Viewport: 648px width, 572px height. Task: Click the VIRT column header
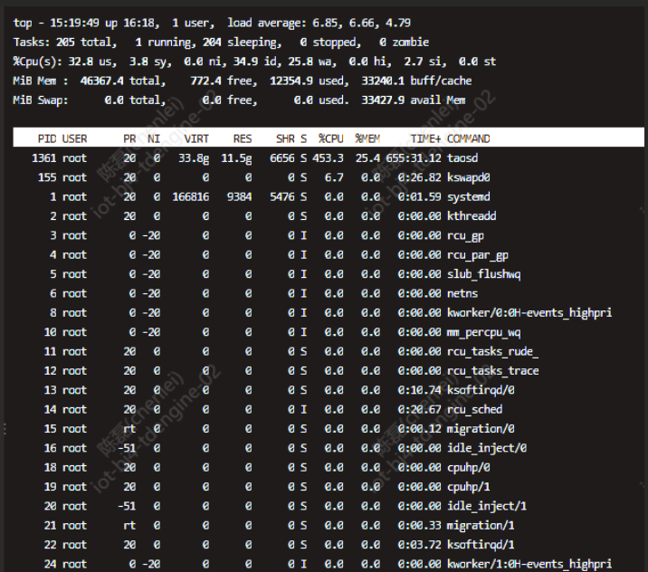tap(196, 138)
